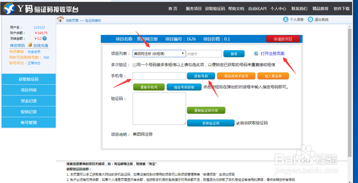Open 服务项目 in top navigation

pos(194,9)
